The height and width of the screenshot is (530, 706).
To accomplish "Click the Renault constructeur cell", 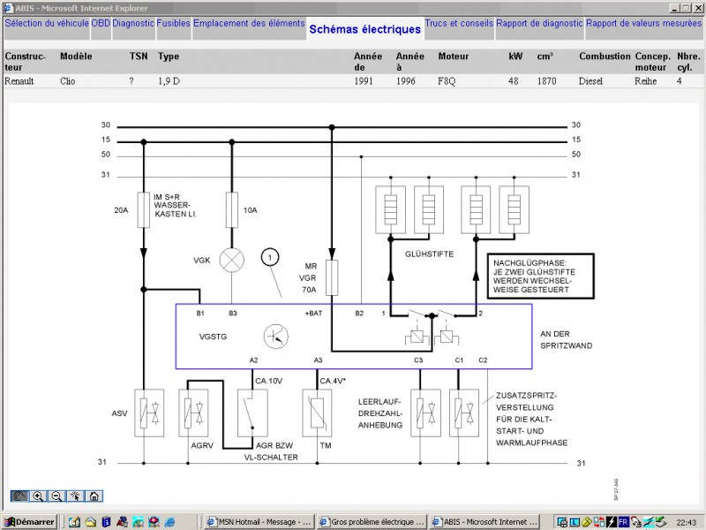I will 19,81.
